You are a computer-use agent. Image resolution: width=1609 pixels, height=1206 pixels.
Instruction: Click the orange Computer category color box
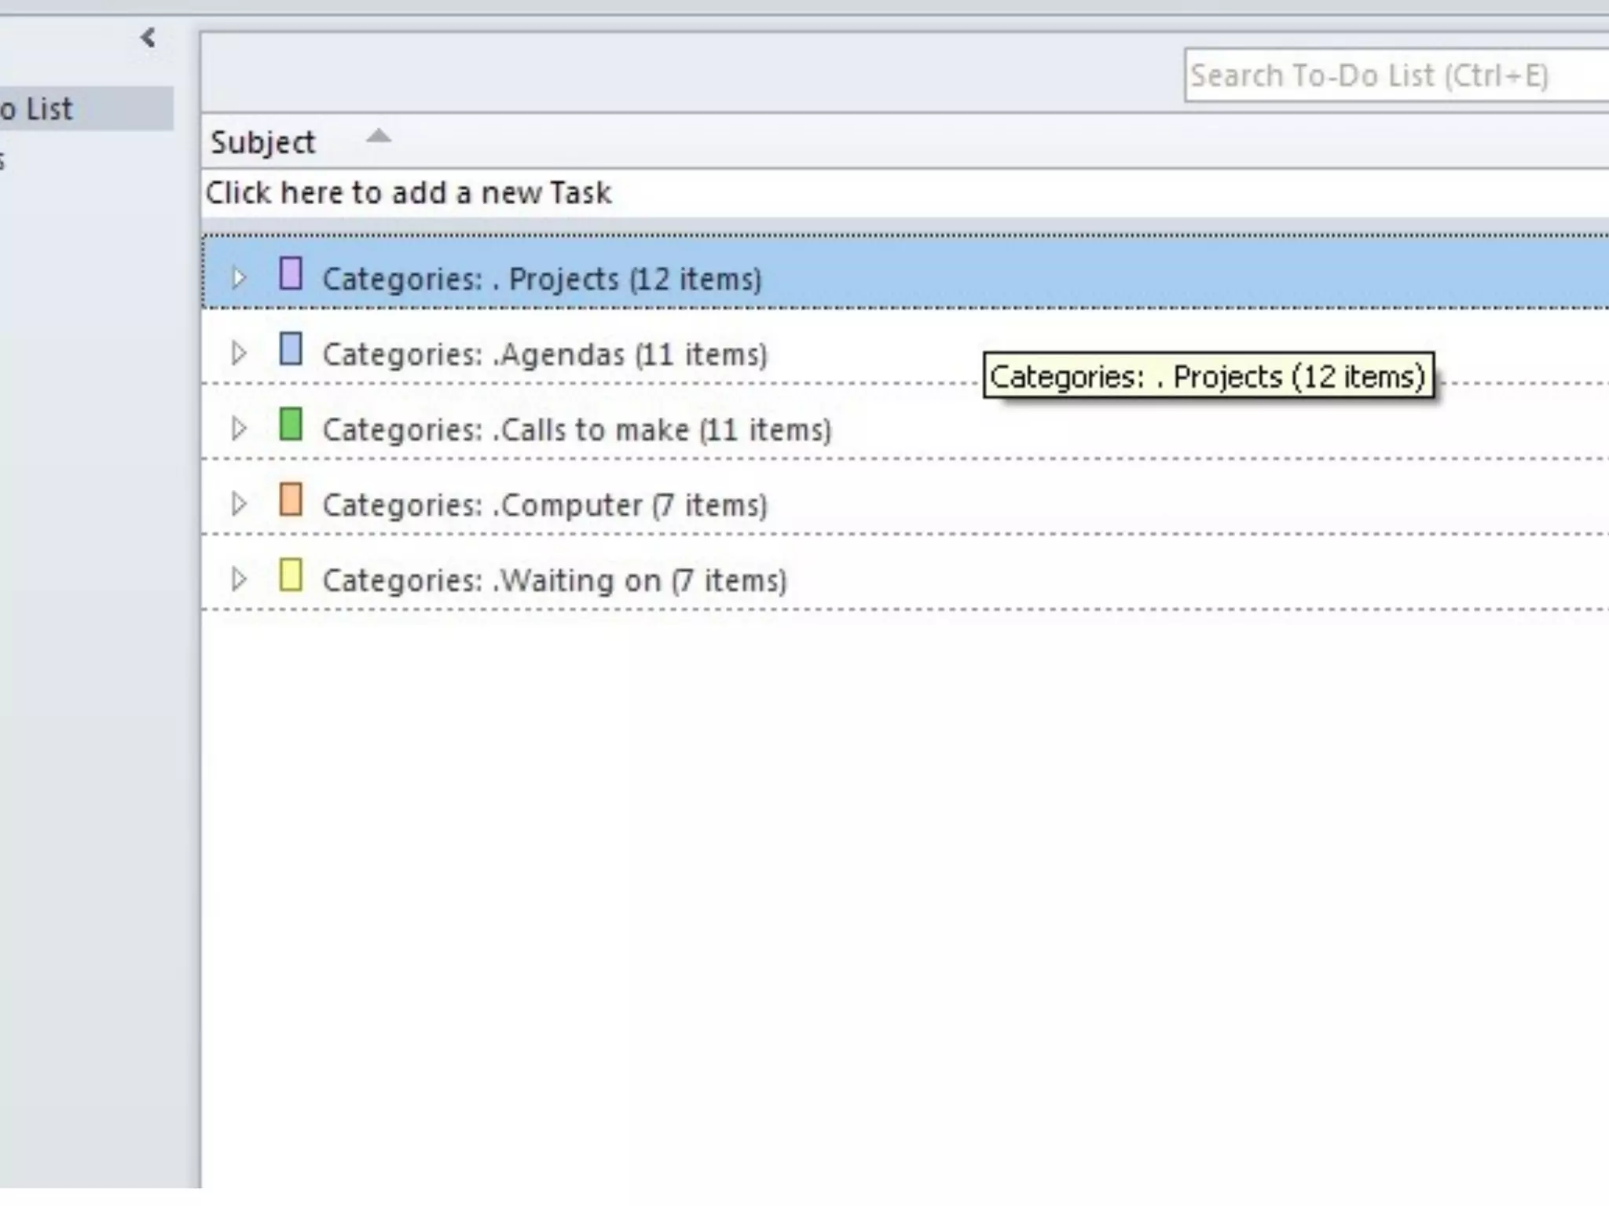tap(291, 500)
